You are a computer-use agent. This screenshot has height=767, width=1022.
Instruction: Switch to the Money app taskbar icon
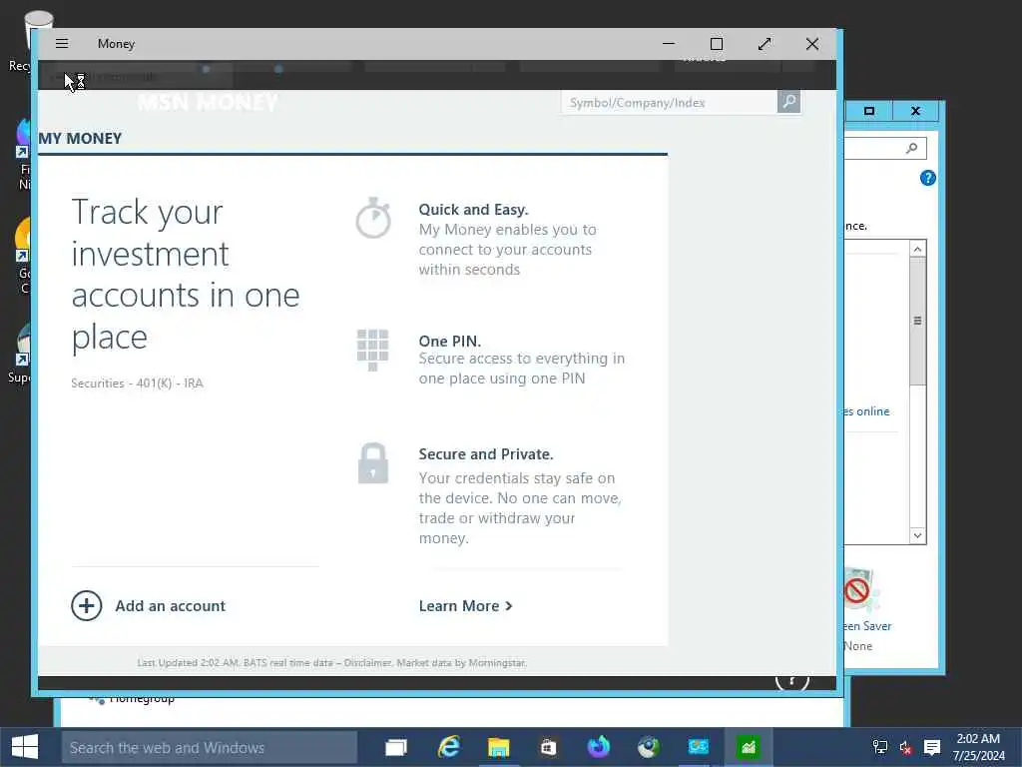(749, 747)
